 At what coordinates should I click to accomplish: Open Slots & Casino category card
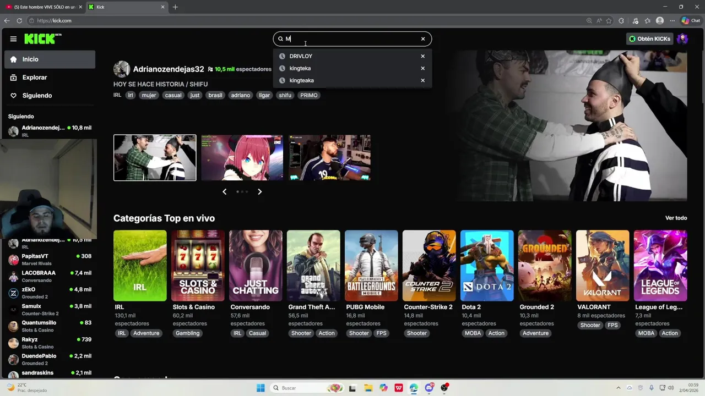coord(198,266)
